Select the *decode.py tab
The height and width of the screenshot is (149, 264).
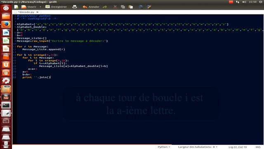pyautogui.click(x=26, y=12)
